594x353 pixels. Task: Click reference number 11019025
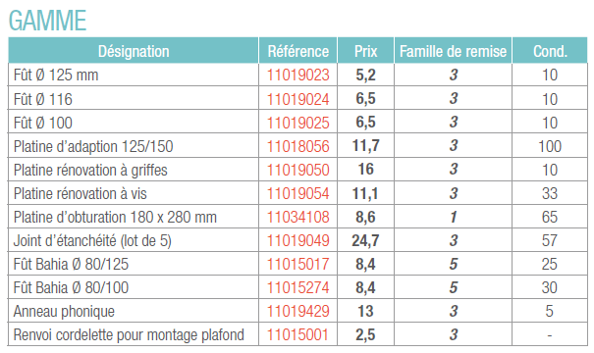click(x=298, y=123)
